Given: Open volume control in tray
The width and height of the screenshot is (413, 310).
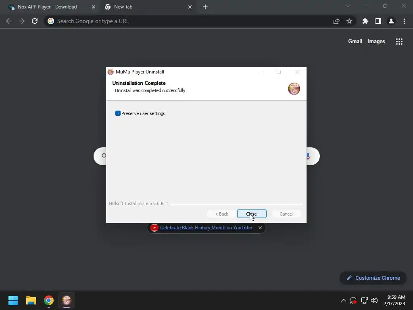Looking at the screenshot, I should [x=374, y=300].
